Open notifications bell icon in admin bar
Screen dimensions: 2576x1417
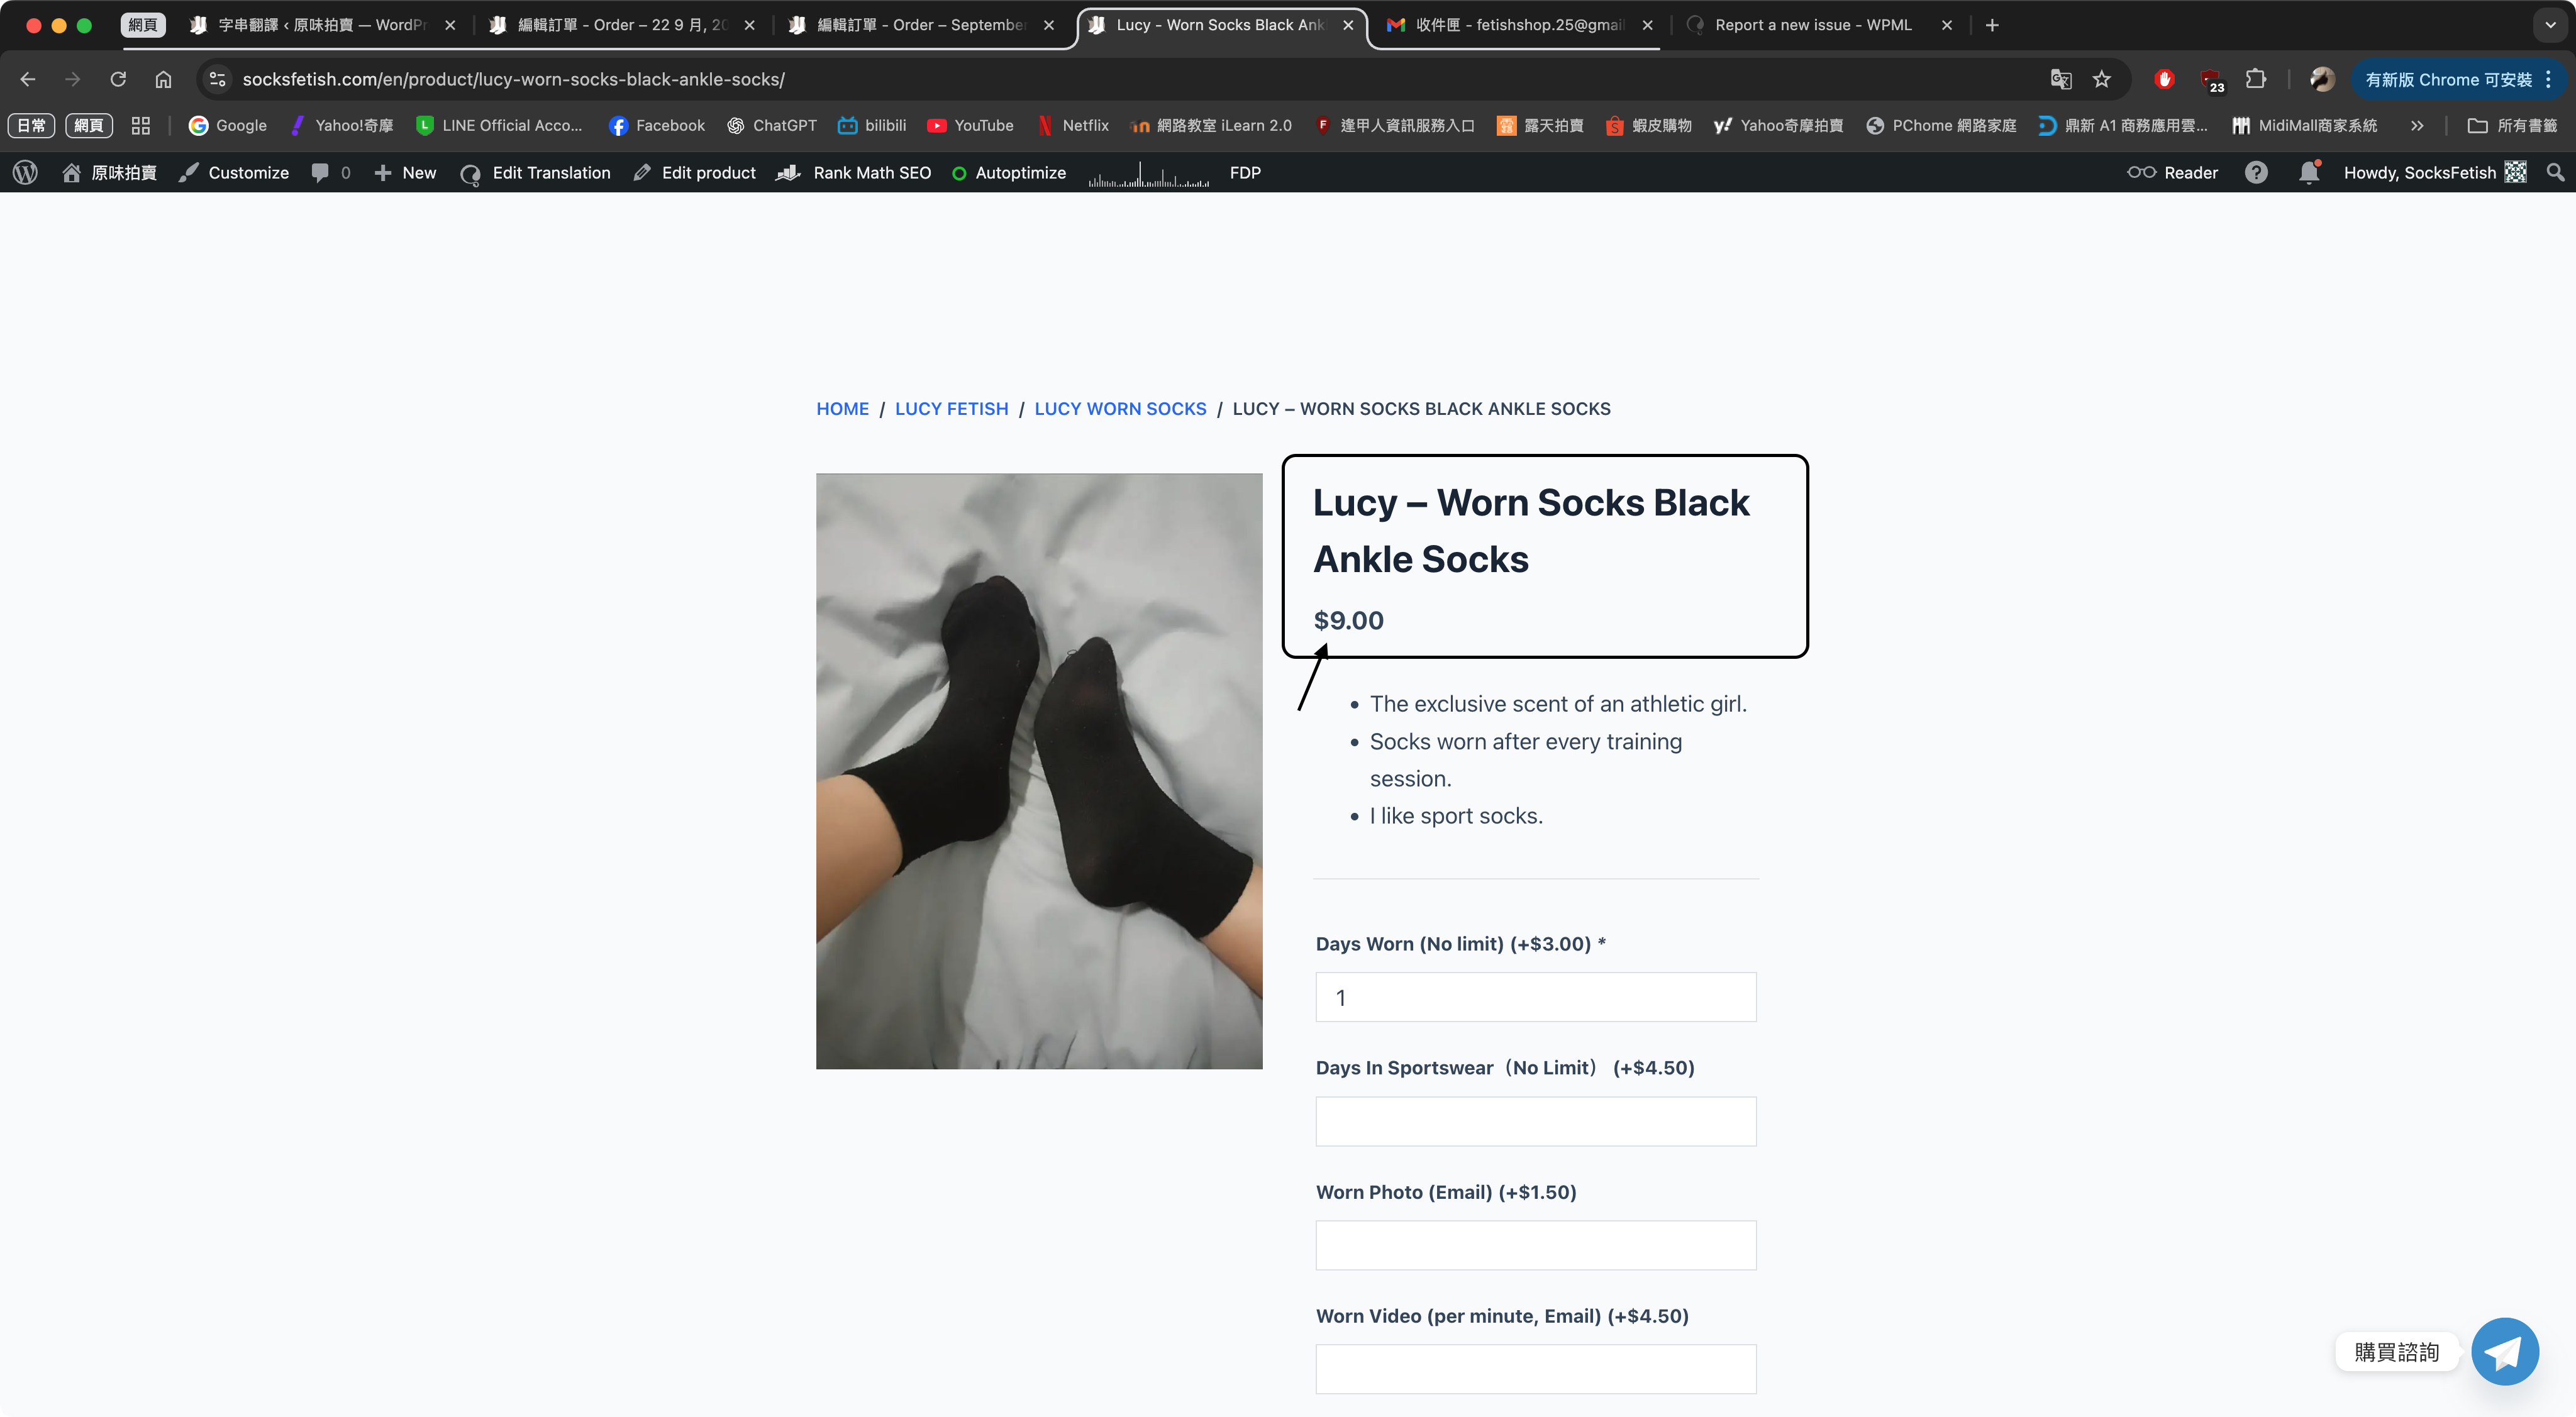coord(2309,173)
